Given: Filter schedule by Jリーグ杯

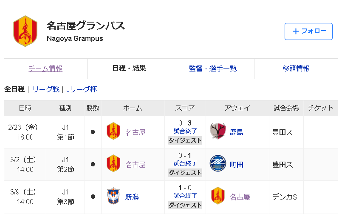Looking at the screenshot, I should (x=82, y=89).
